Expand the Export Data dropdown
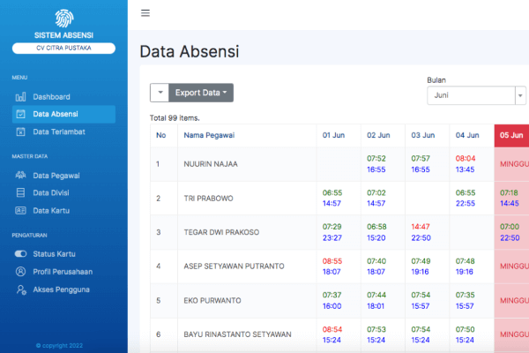 [x=203, y=93]
